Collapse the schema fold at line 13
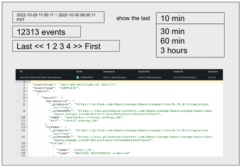Image resolution: width=241 pixels, height=167 pixels. click(27, 127)
